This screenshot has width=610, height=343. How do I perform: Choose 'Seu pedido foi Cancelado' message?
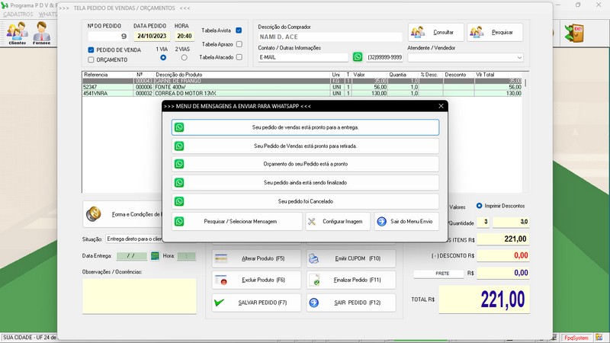pyautogui.click(x=305, y=201)
